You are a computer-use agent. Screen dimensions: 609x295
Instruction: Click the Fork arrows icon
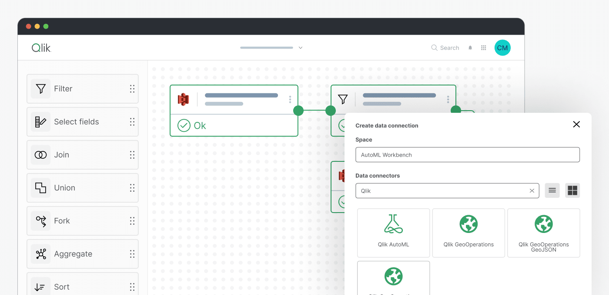pyautogui.click(x=40, y=221)
